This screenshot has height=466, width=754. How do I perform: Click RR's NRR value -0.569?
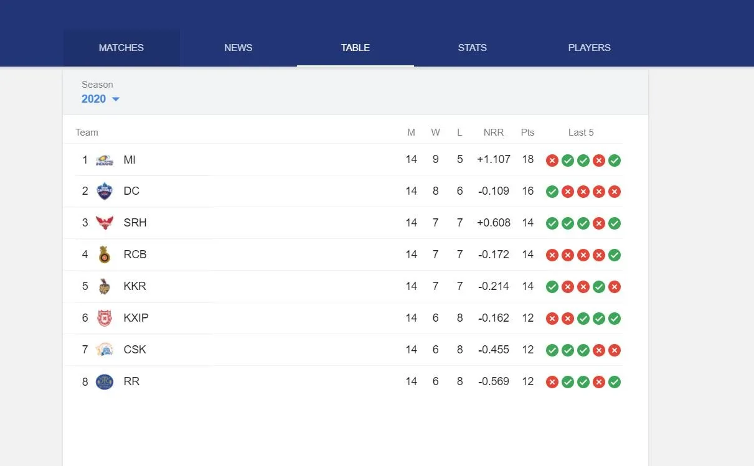click(494, 381)
